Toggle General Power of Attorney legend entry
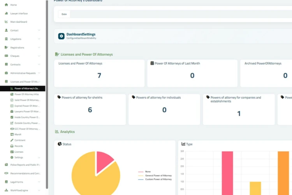The image size is (292, 195). (155, 175)
